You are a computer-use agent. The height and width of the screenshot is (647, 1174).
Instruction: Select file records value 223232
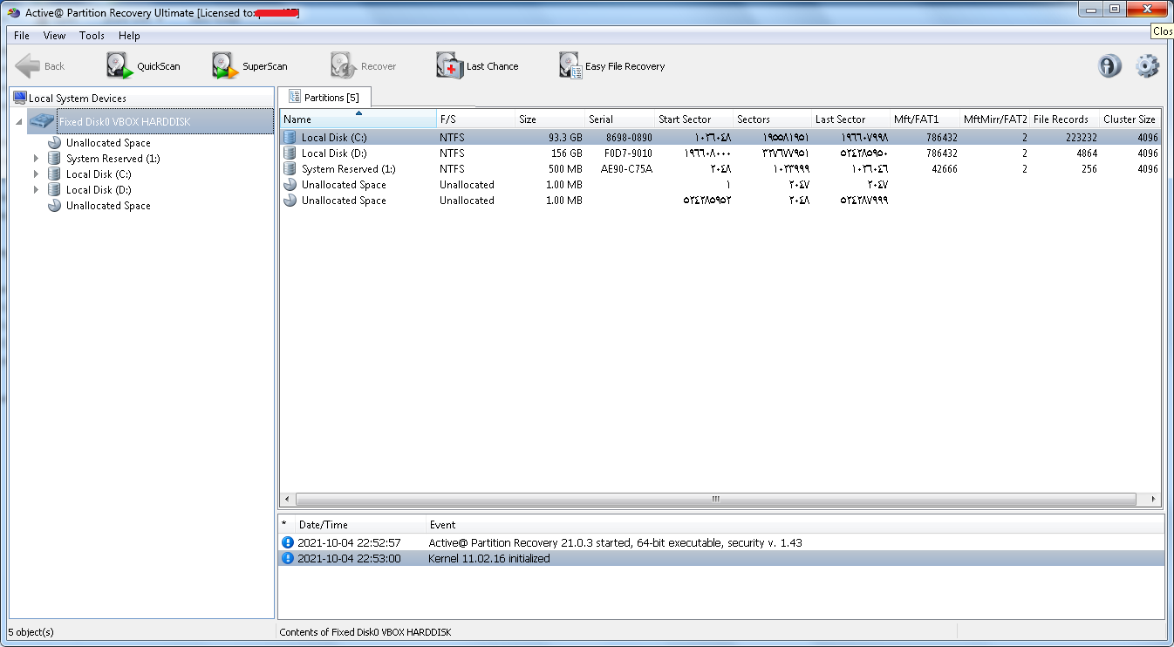point(1081,138)
